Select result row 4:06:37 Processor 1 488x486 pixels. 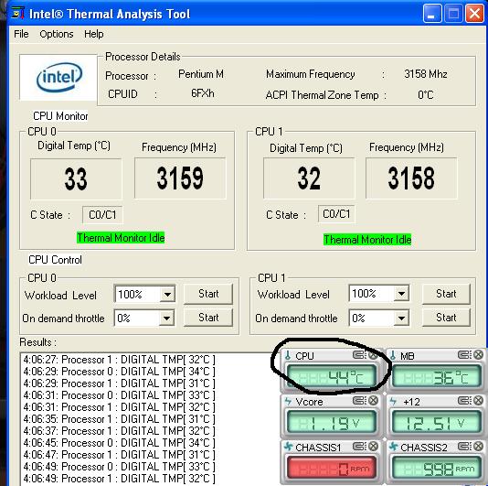click(119, 431)
